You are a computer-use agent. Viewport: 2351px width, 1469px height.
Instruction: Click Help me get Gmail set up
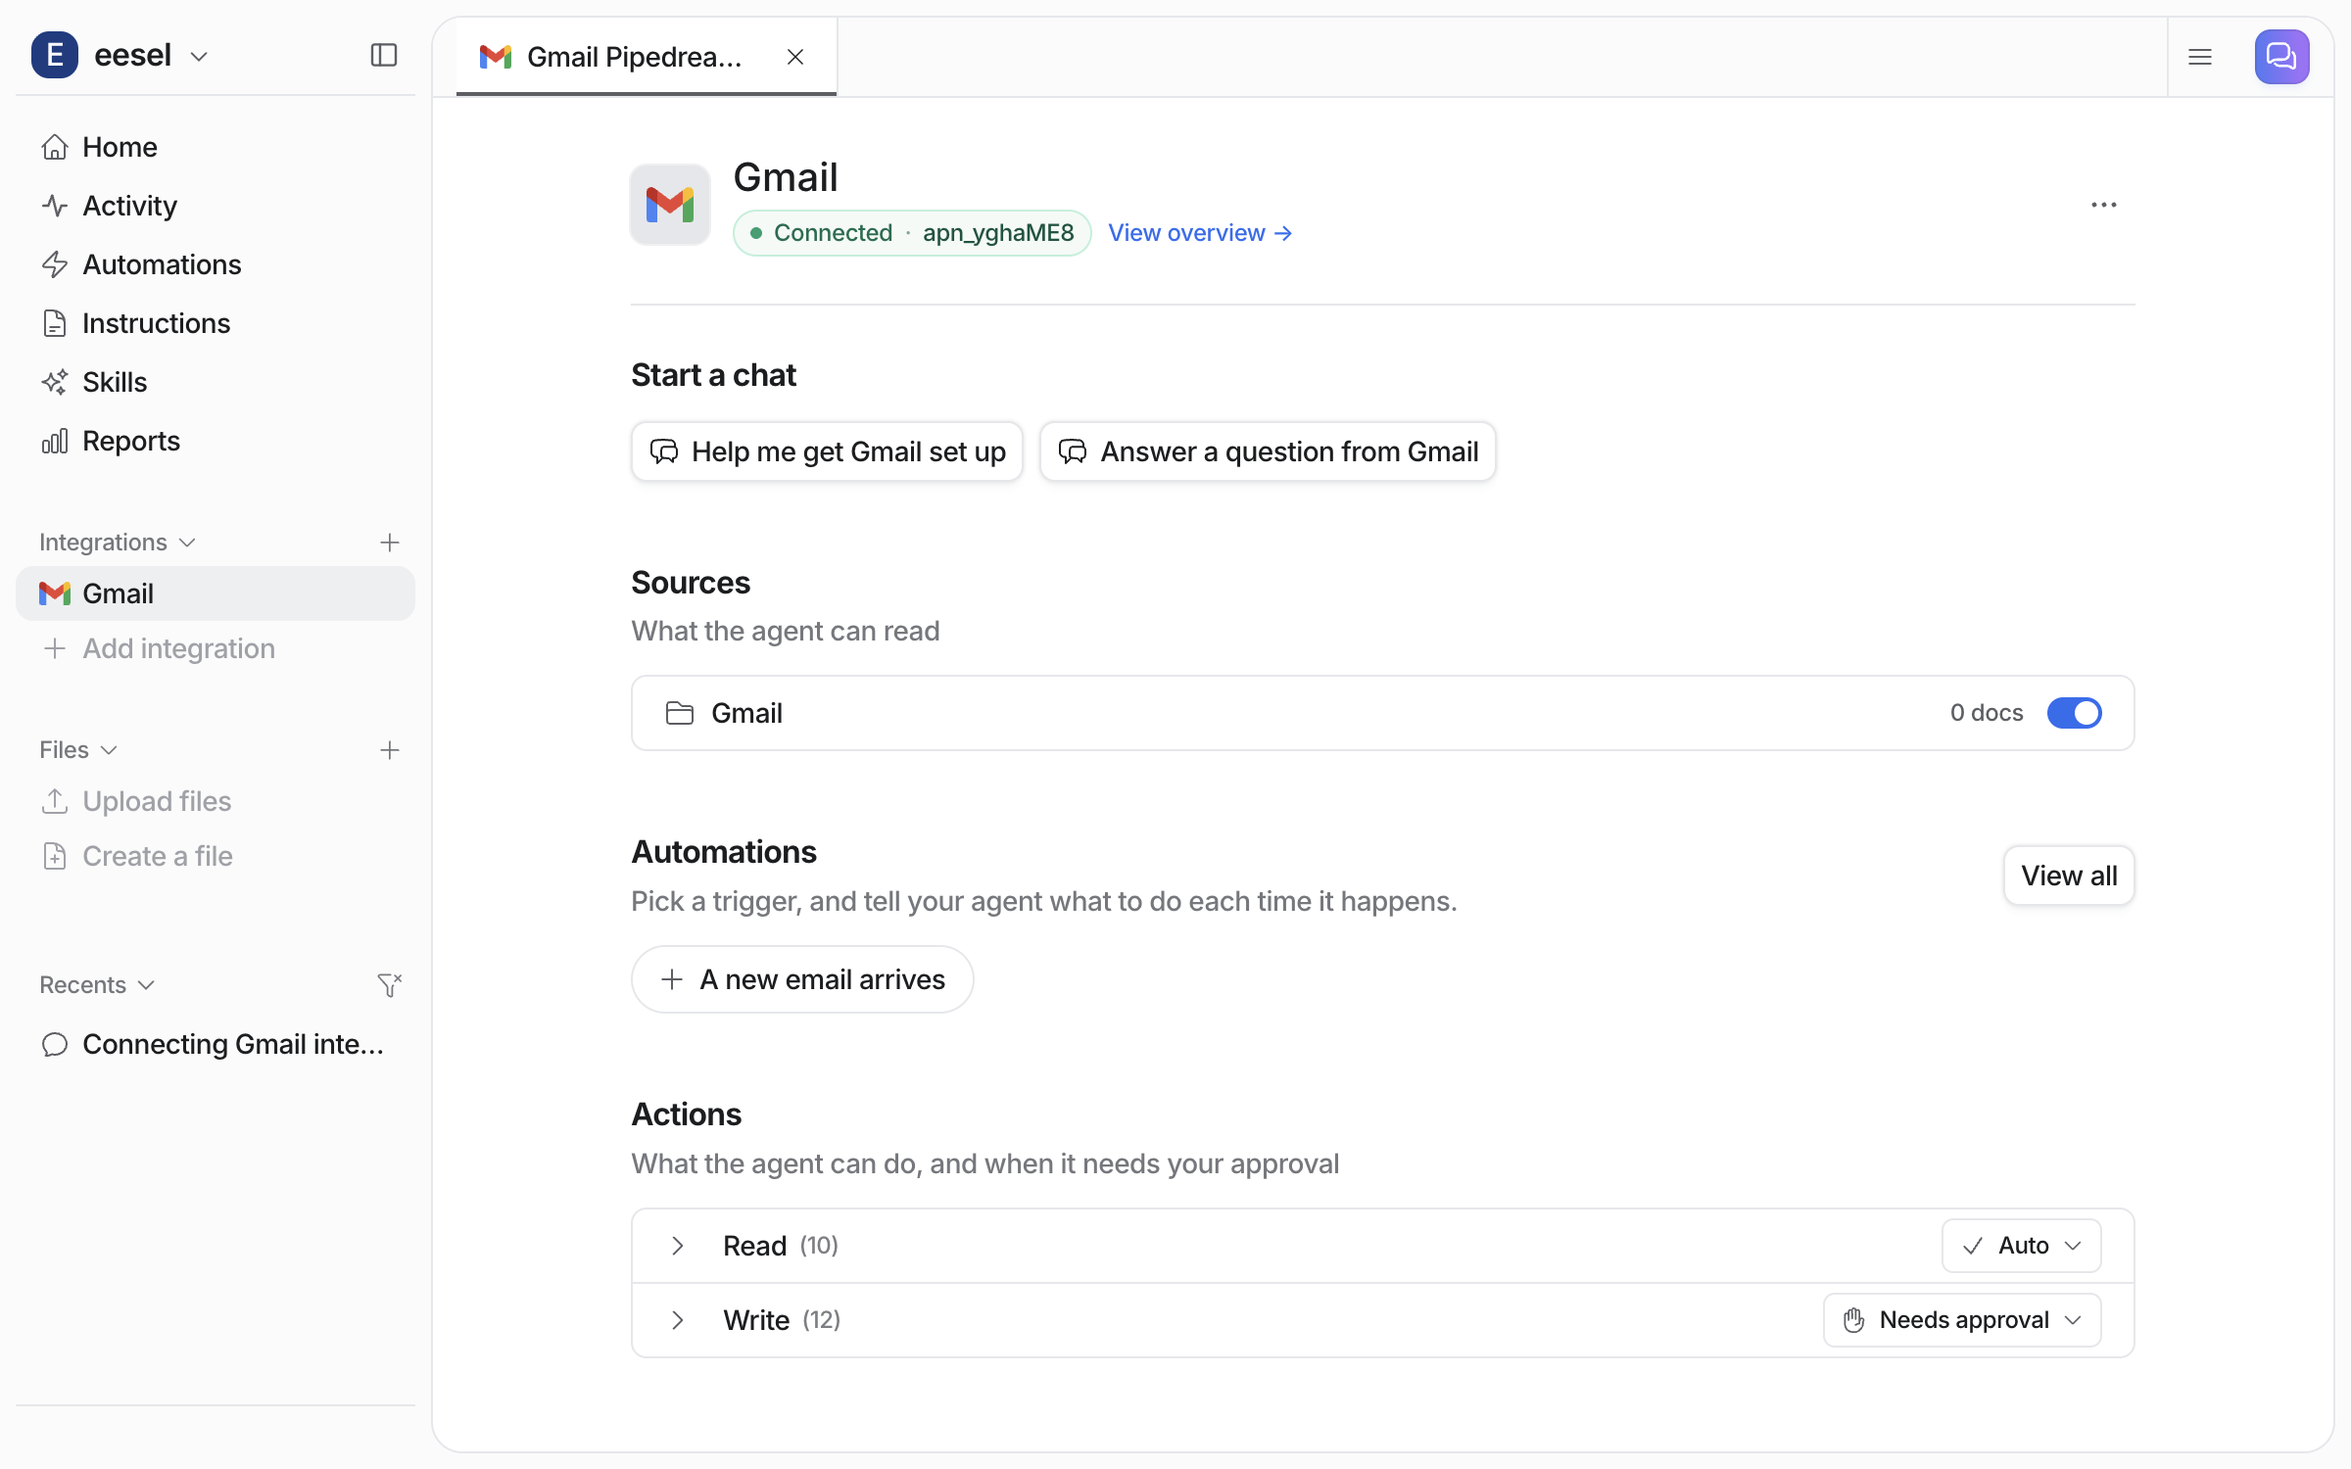[827, 451]
